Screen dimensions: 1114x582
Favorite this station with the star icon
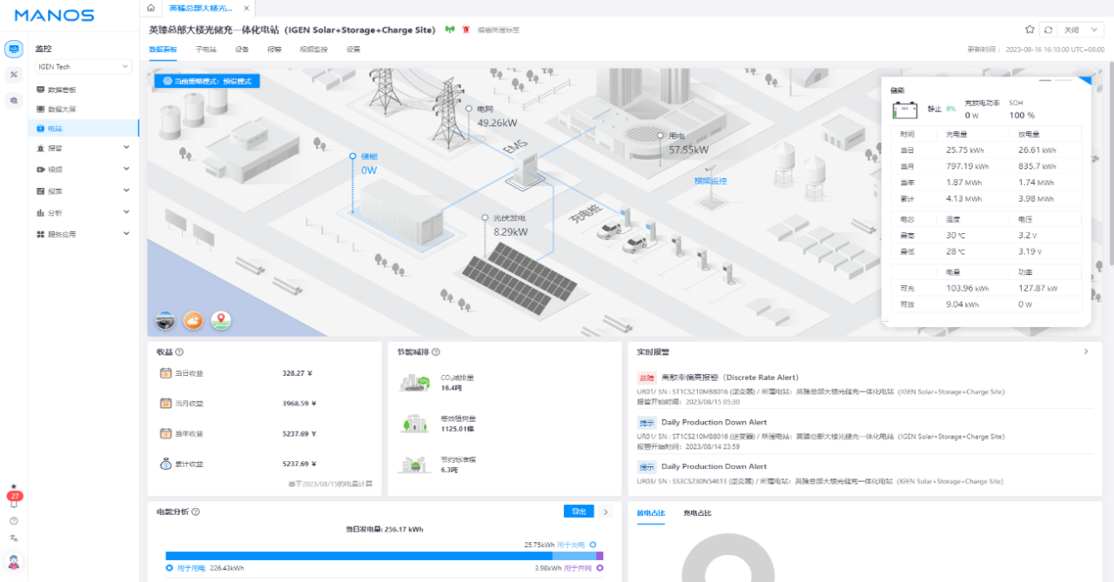click(1030, 30)
